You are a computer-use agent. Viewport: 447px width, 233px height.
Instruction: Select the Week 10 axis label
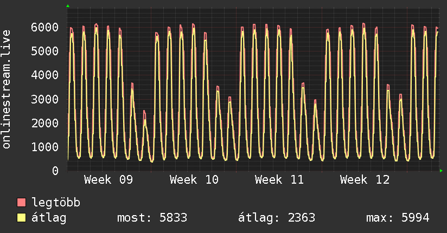(x=194, y=180)
